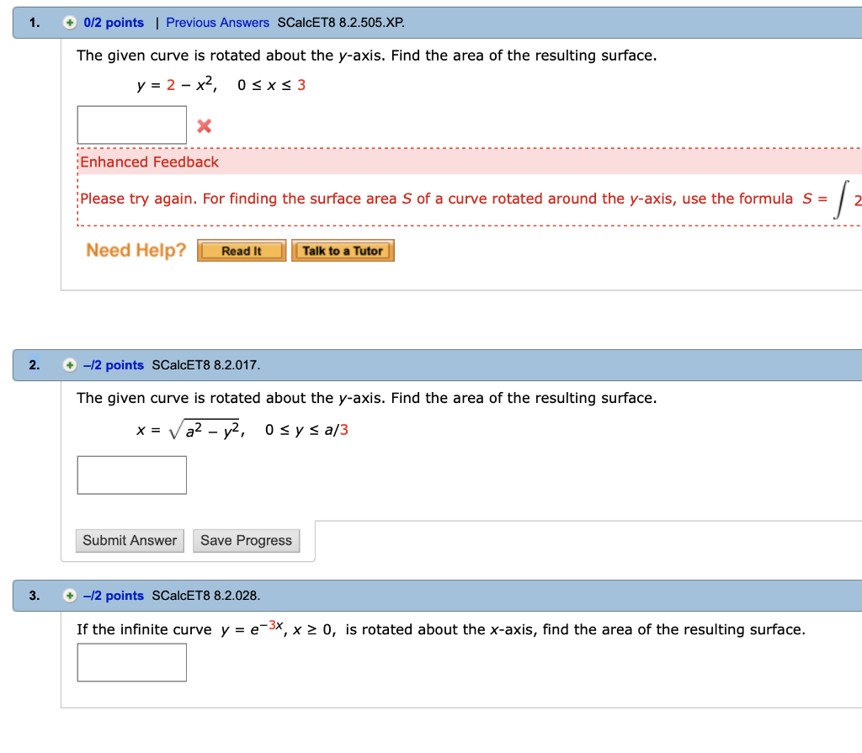862x753 pixels.
Task: Click the Talk to a Tutor button
Action: point(343,250)
